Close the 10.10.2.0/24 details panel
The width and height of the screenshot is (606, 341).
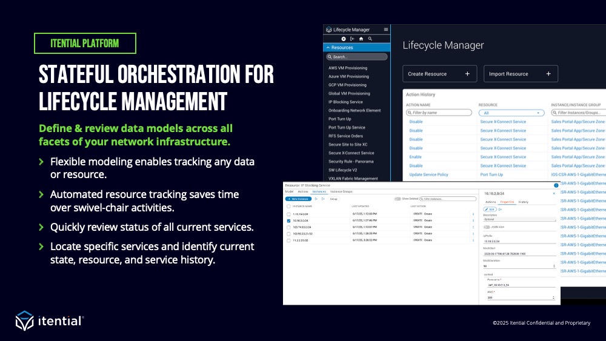554,193
